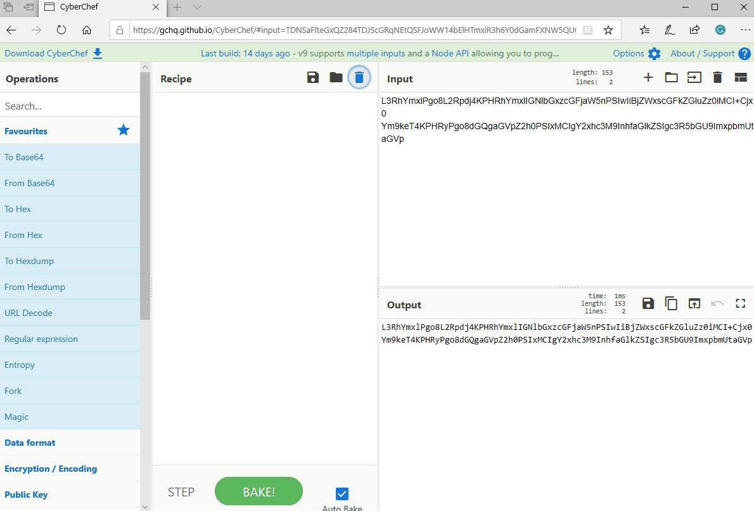Click the STEP button
This screenshot has width=754, height=511.
coord(181,492)
